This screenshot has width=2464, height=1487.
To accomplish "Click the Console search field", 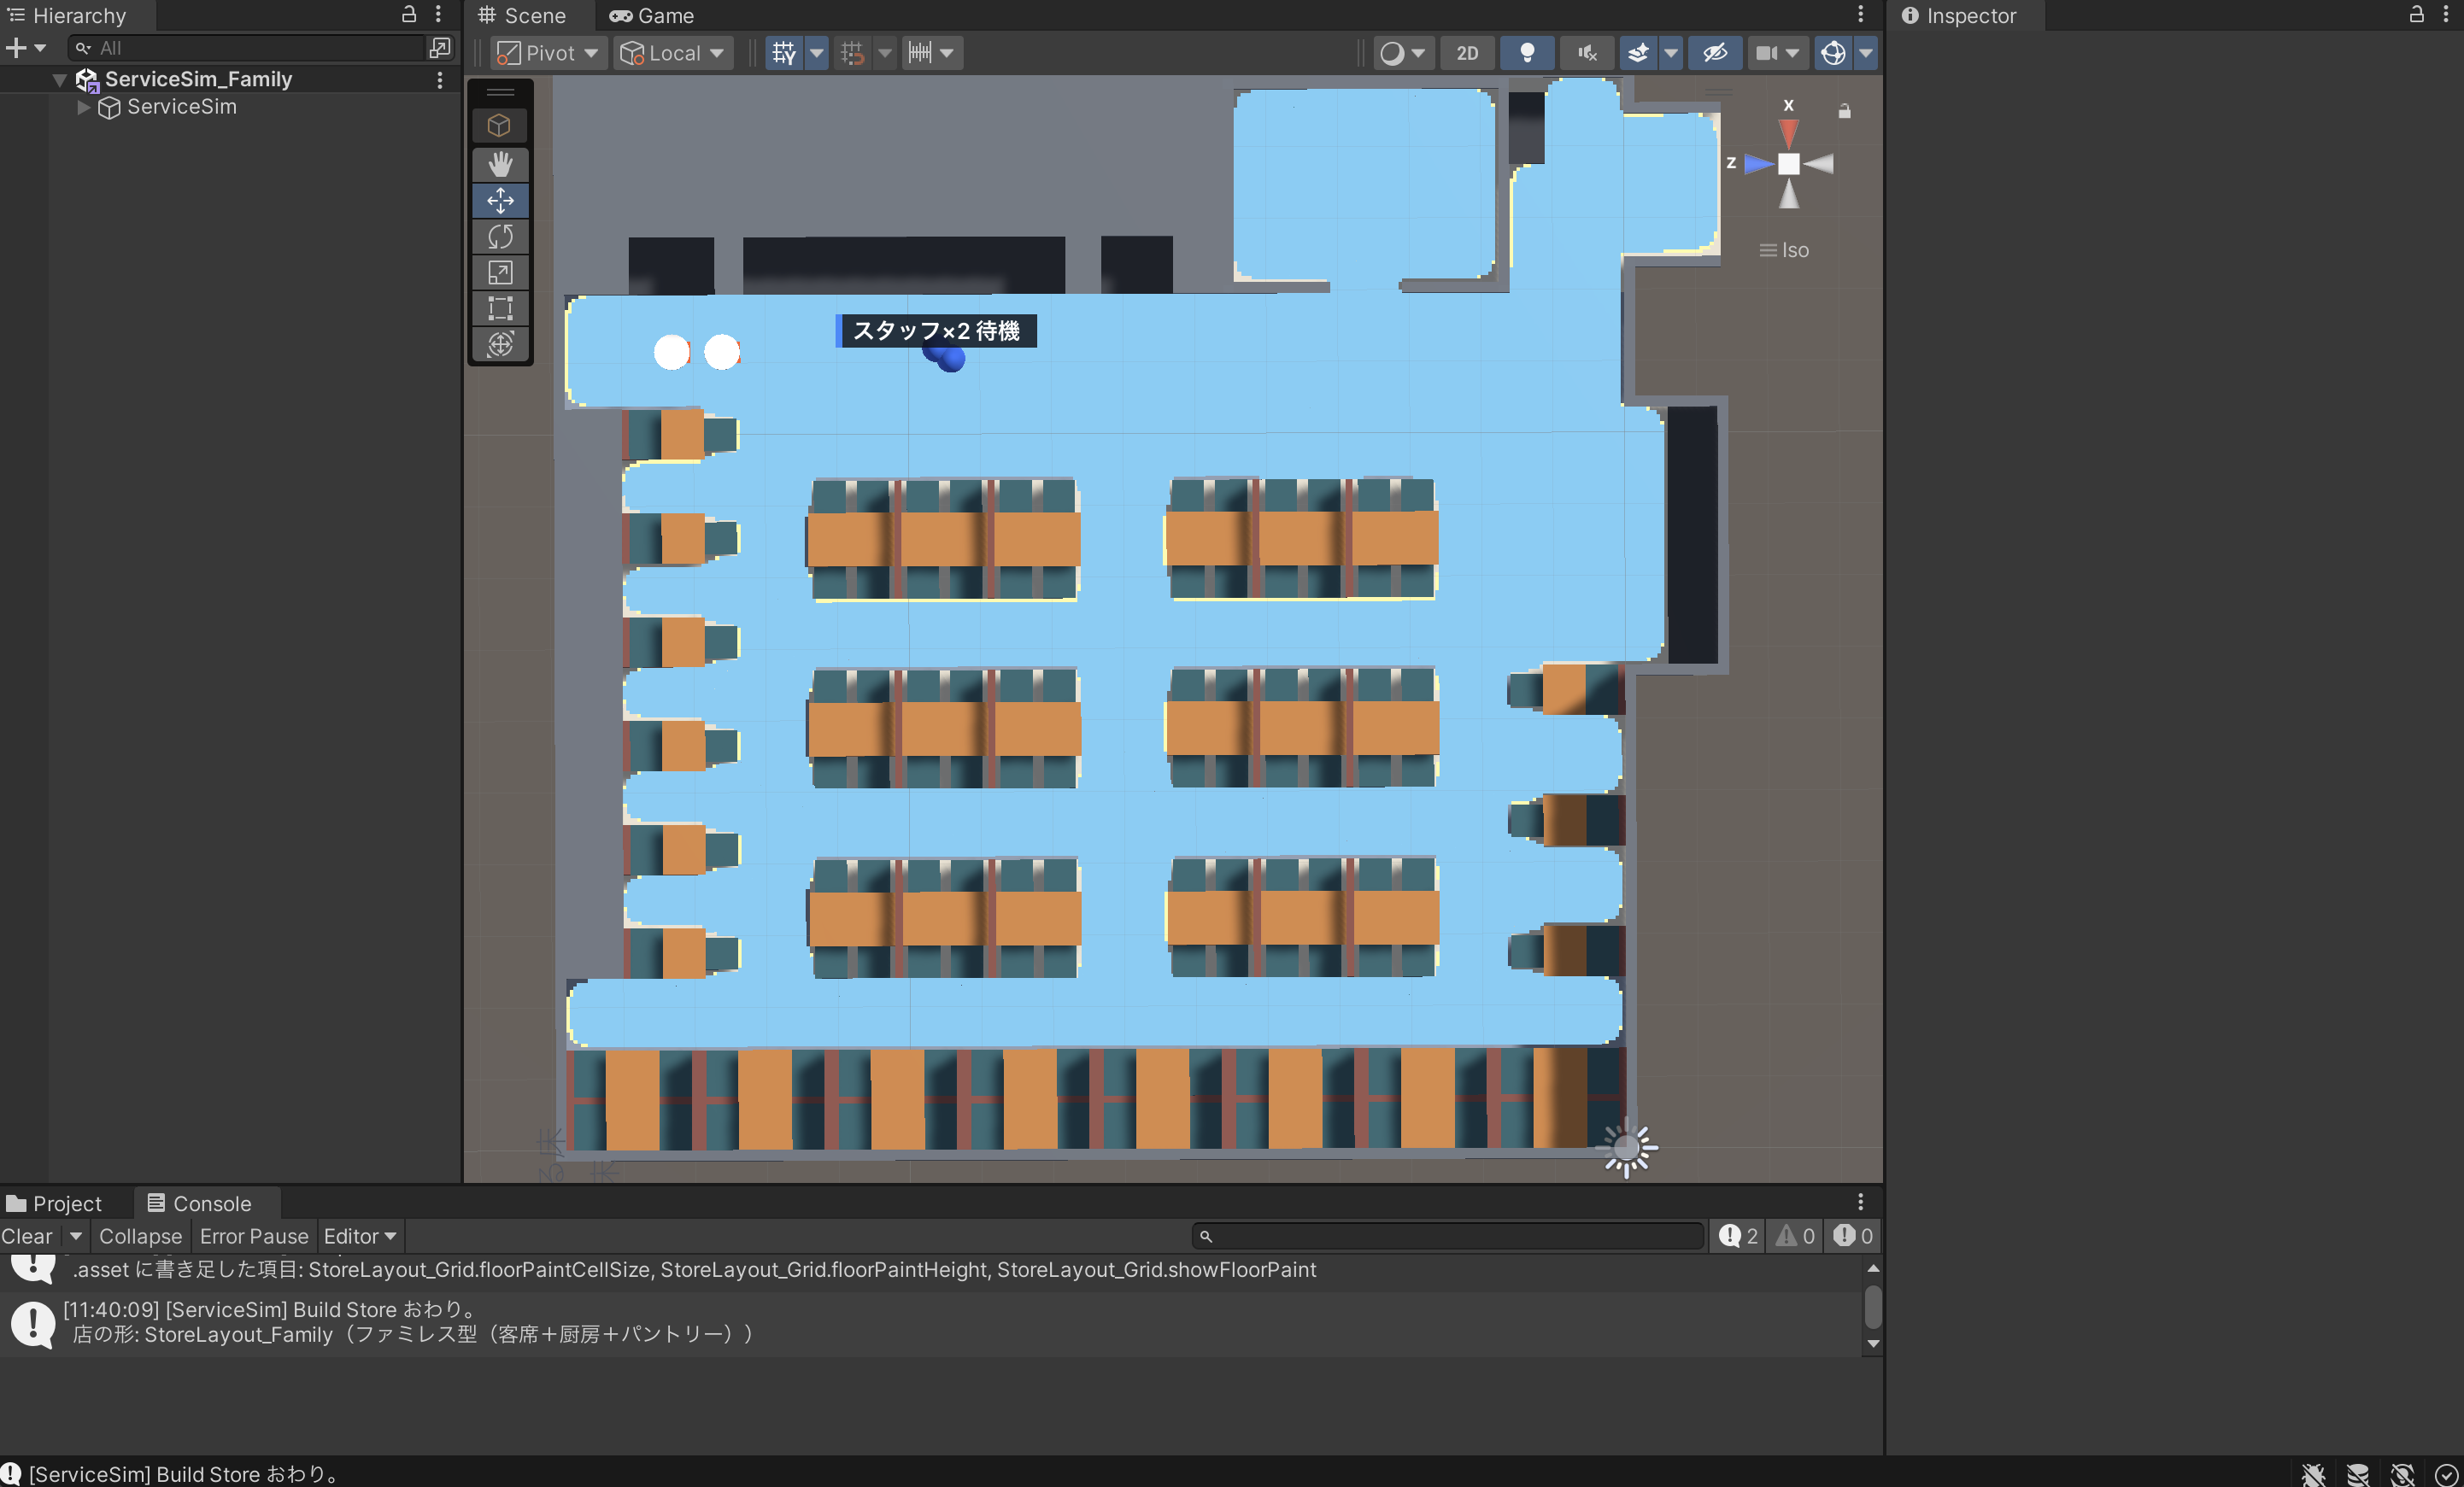I will [x=1447, y=1236].
